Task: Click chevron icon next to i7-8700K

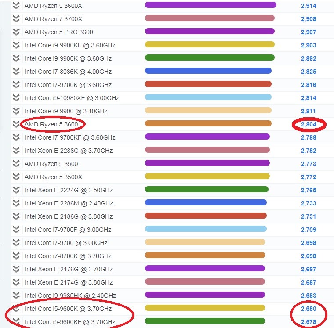Action: point(16,256)
